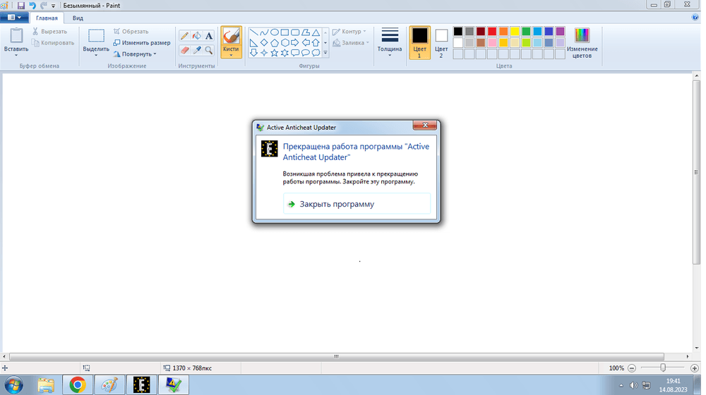Expand the Кисти brushes dropdown
This screenshot has width=706, height=395.
click(231, 54)
